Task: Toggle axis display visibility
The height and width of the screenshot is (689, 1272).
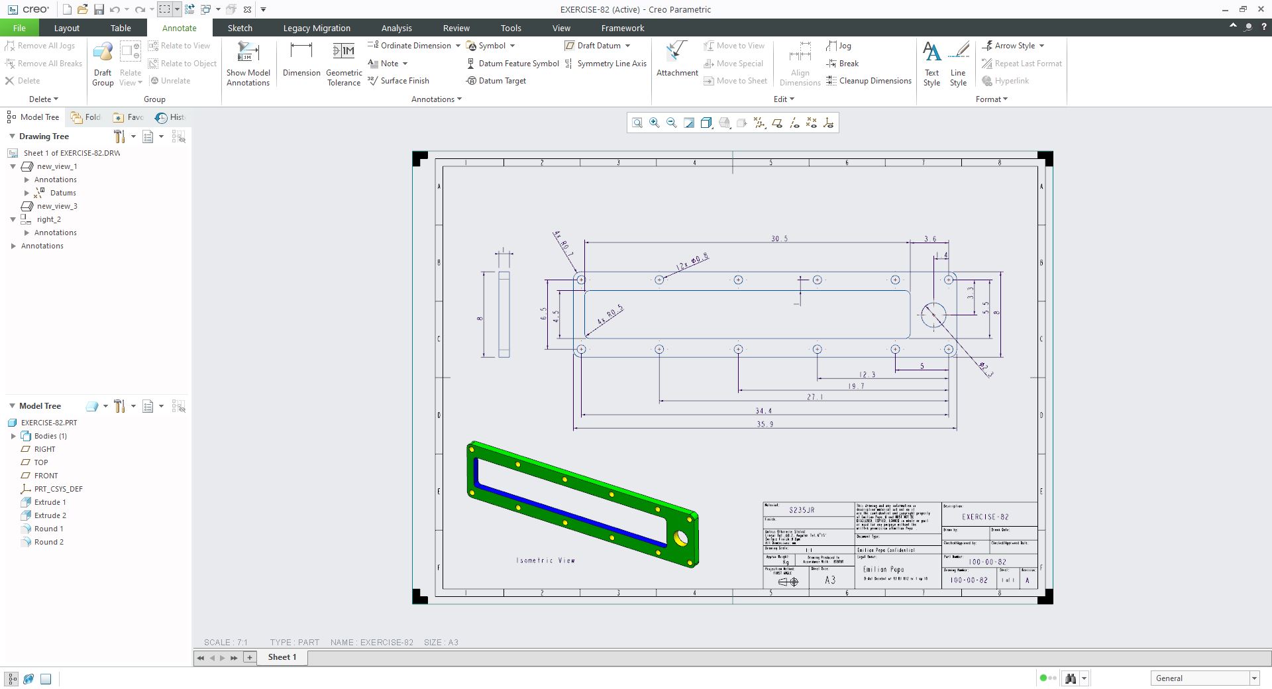Action: point(794,123)
